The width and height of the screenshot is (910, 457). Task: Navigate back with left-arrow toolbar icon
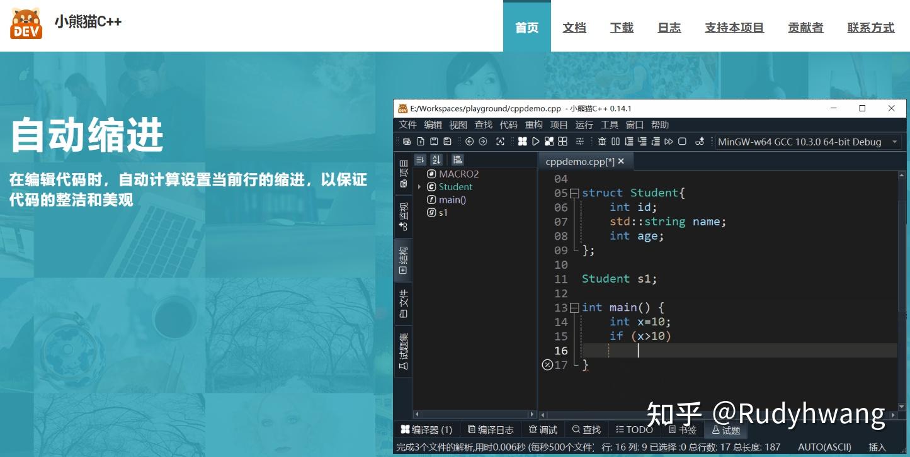(x=469, y=142)
